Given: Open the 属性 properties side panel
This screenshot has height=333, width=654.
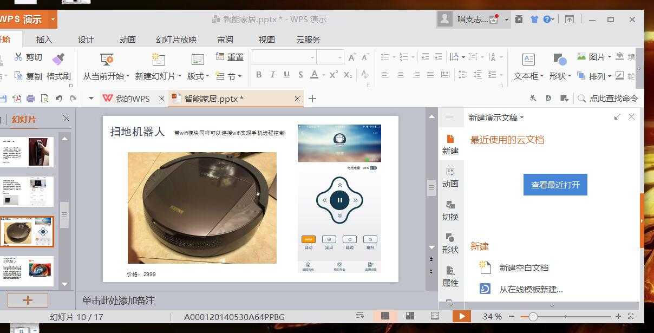Looking at the screenshot, I should pos(450,277).
